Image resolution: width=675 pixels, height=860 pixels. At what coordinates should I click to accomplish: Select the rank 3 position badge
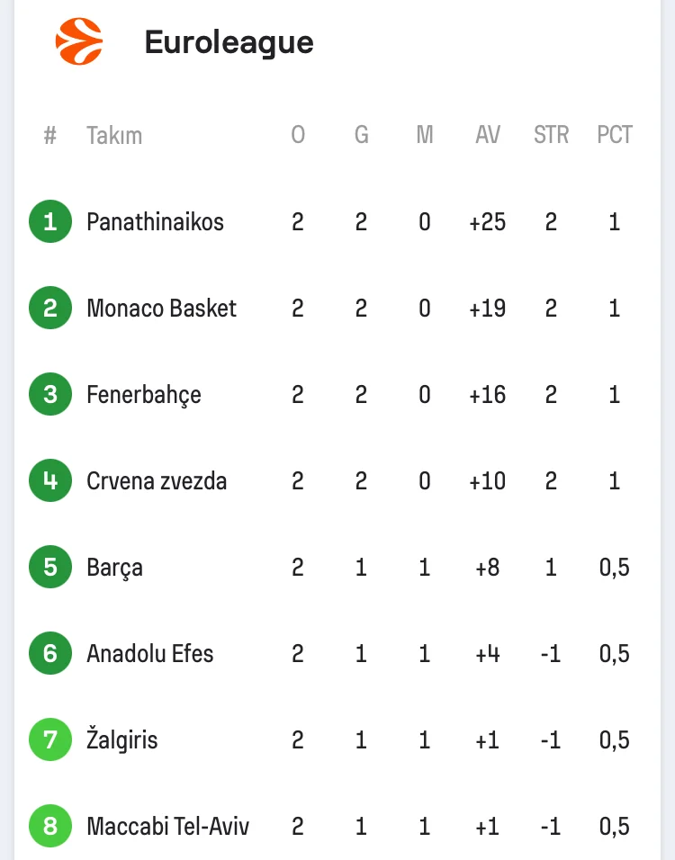click(x=50, y=395)
